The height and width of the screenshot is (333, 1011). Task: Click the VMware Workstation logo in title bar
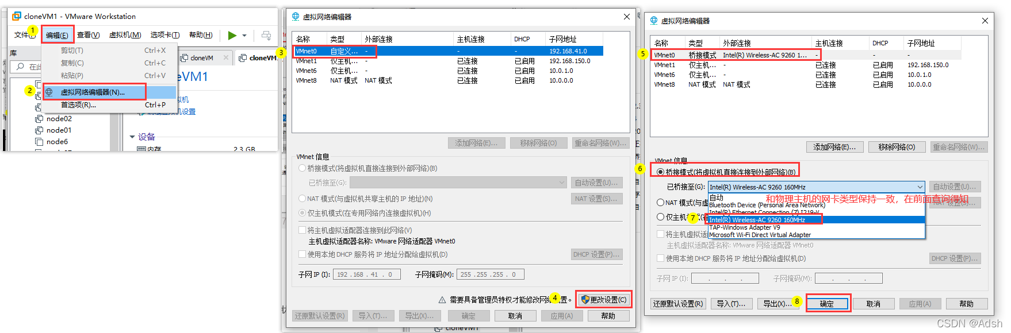(x=17, y=16)
